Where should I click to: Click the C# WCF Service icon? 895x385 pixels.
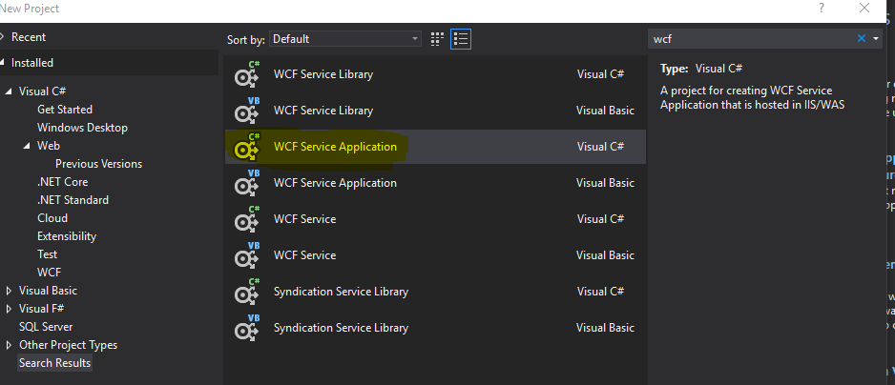click(247, 220)
